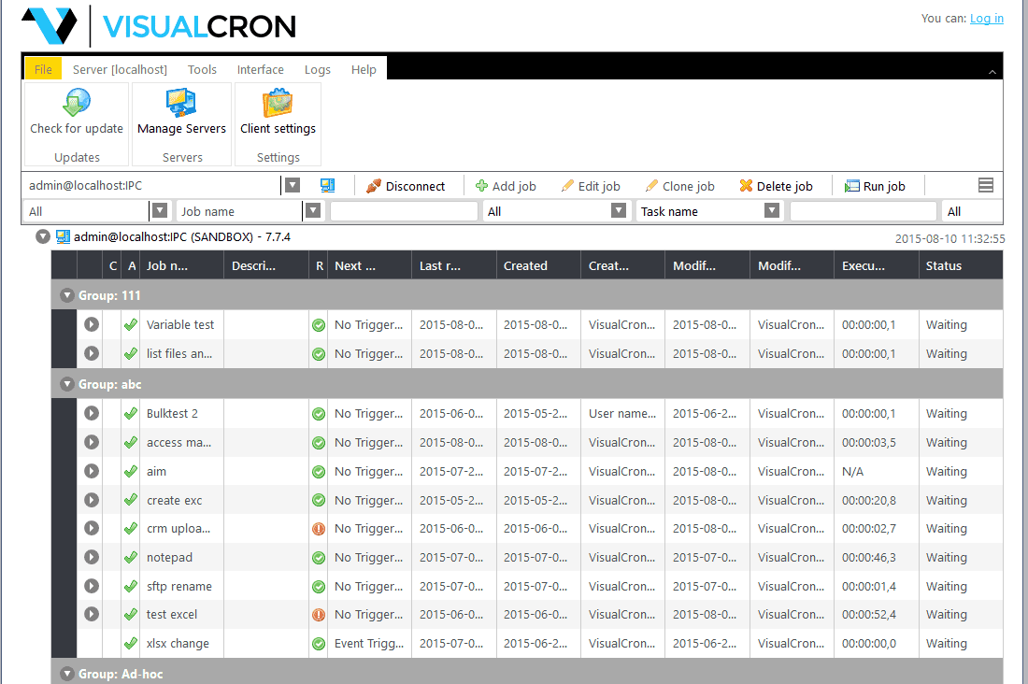Viewport: 1028px width, 684px height.
Task: Run the aim job play icon
Action: [x=92, y=471]
